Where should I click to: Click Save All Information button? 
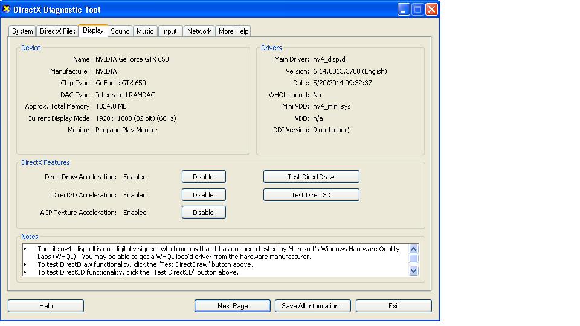[312, 306]
